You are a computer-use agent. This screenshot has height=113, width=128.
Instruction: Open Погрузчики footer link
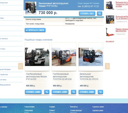29,110
